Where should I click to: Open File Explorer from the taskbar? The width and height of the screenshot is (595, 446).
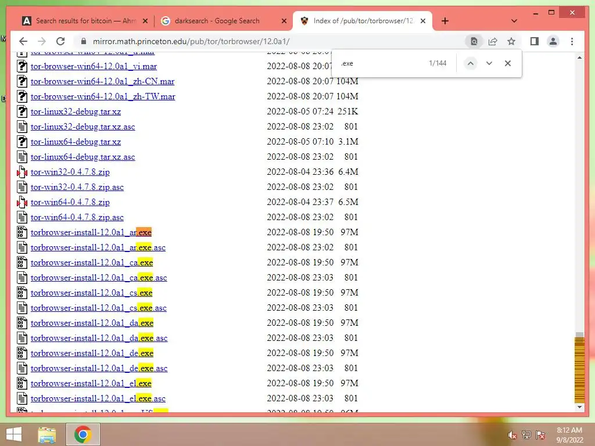(x=46, y=434)
